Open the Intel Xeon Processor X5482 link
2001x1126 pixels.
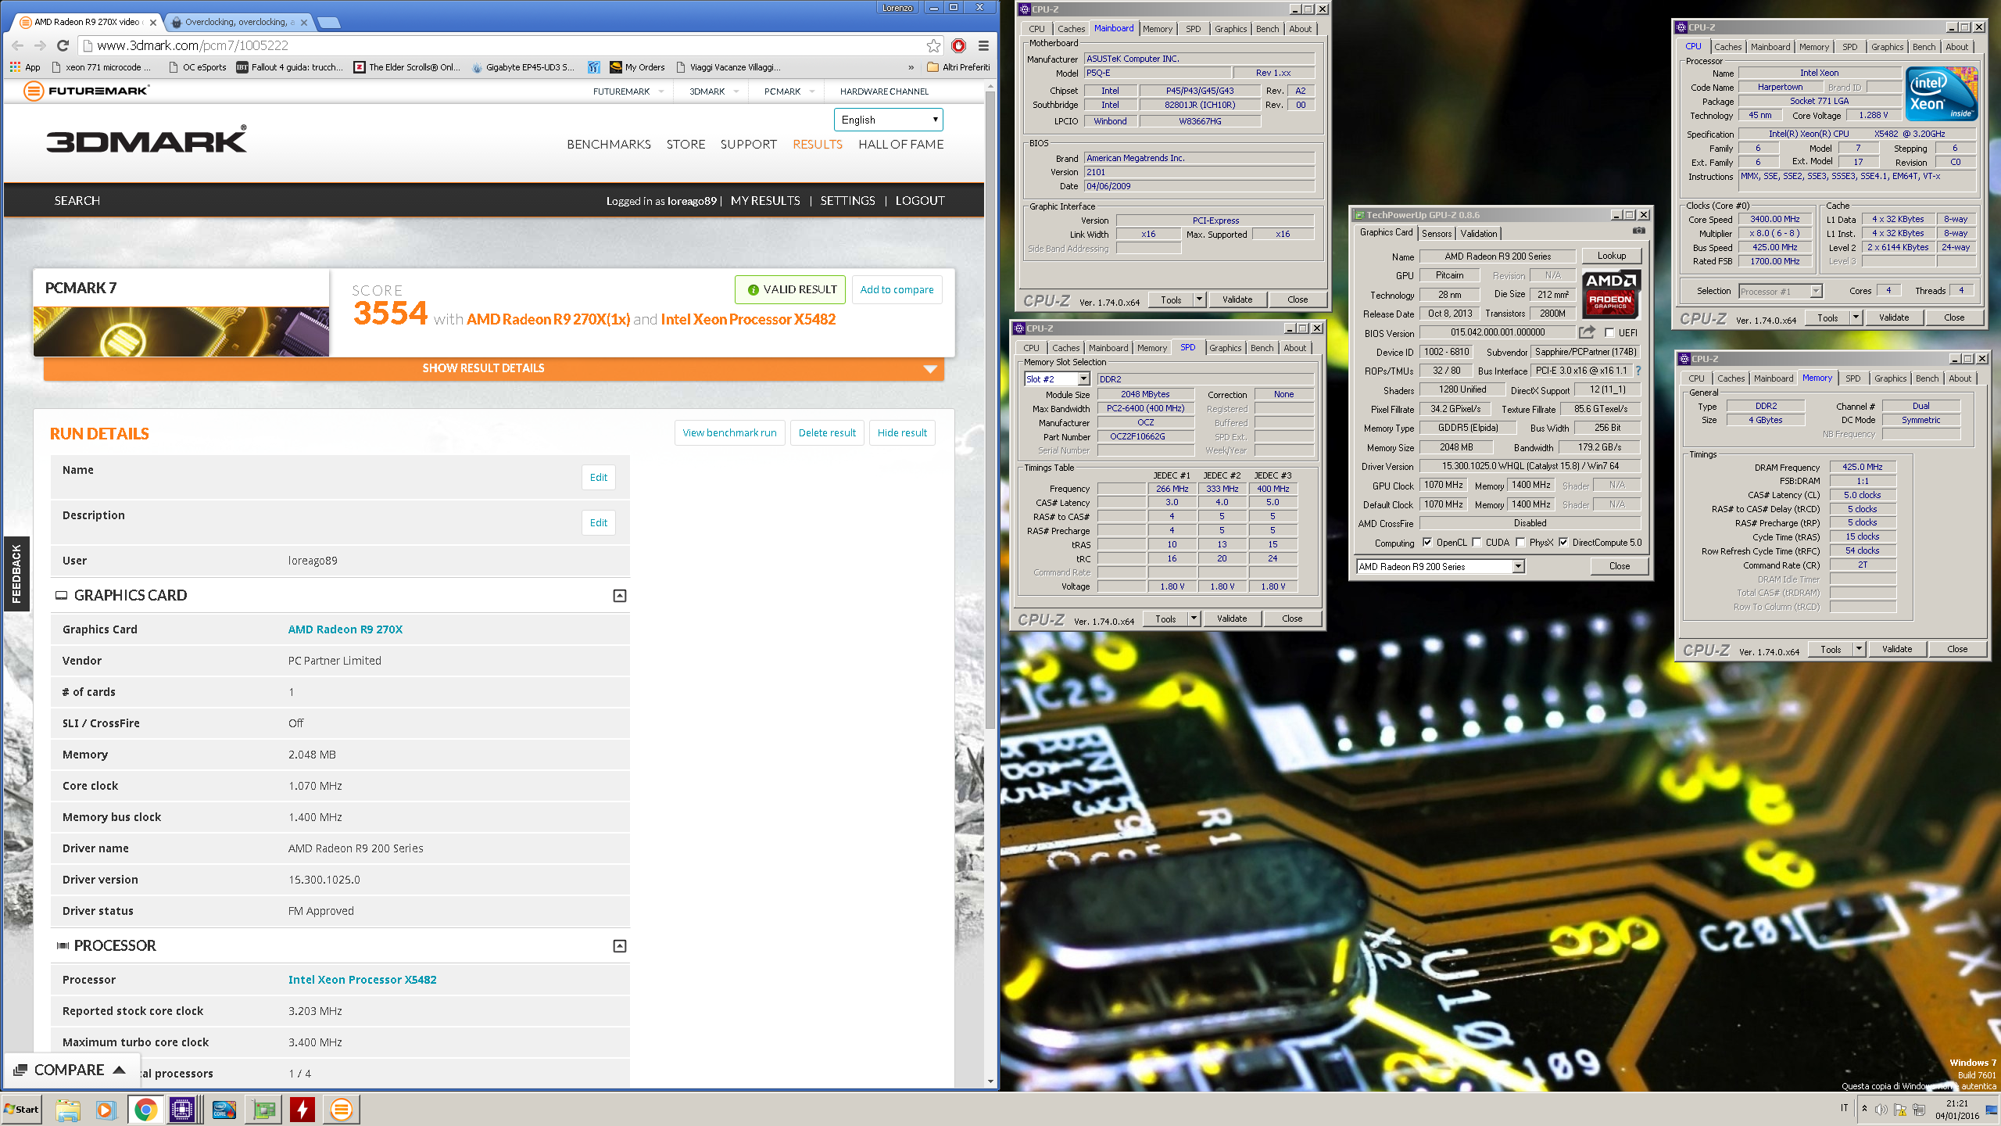pyautogui.click(x=363, y=980)
